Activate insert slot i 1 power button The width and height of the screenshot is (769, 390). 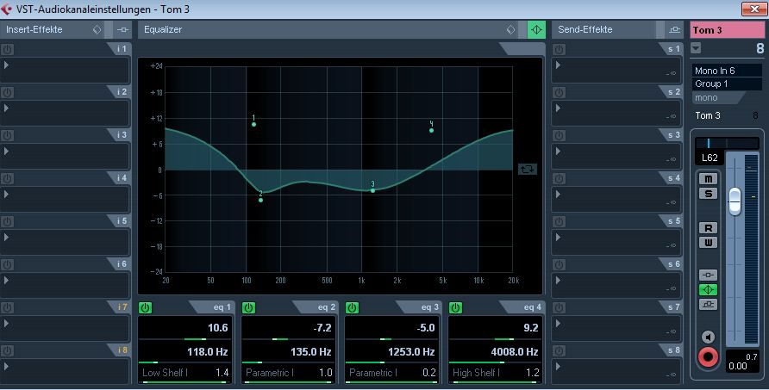7,49
